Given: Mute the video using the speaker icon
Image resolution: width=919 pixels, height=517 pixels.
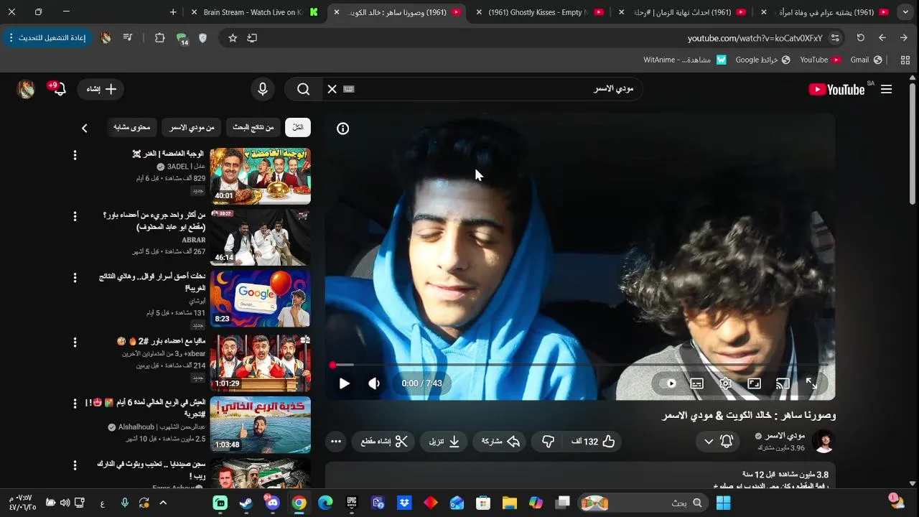Looking at the screenshot, I should (374, 383).
